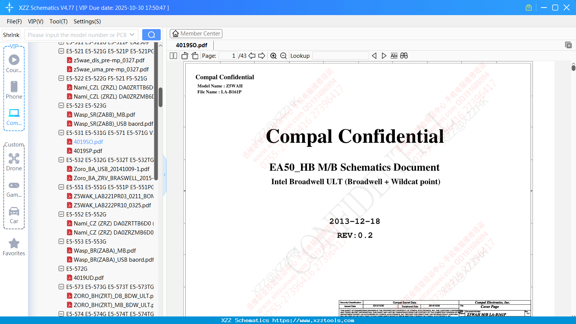Viewport: 576px width, 324px height.
Task: Open Z5WAK_LAB222PR10_0325.pdf
Action: tap(112, 205)
